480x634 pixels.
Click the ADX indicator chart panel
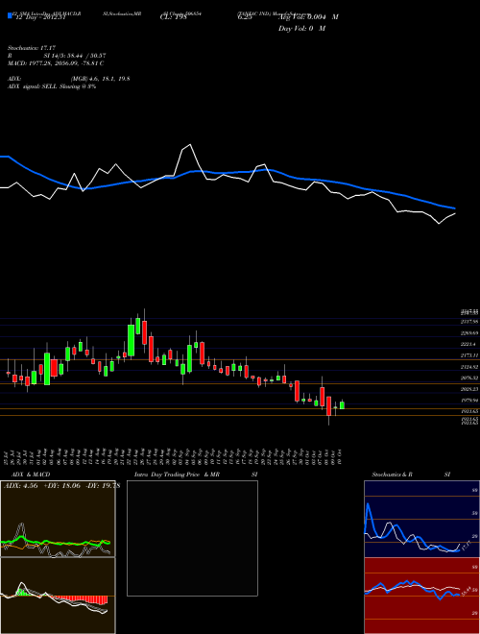coord(58,519)
